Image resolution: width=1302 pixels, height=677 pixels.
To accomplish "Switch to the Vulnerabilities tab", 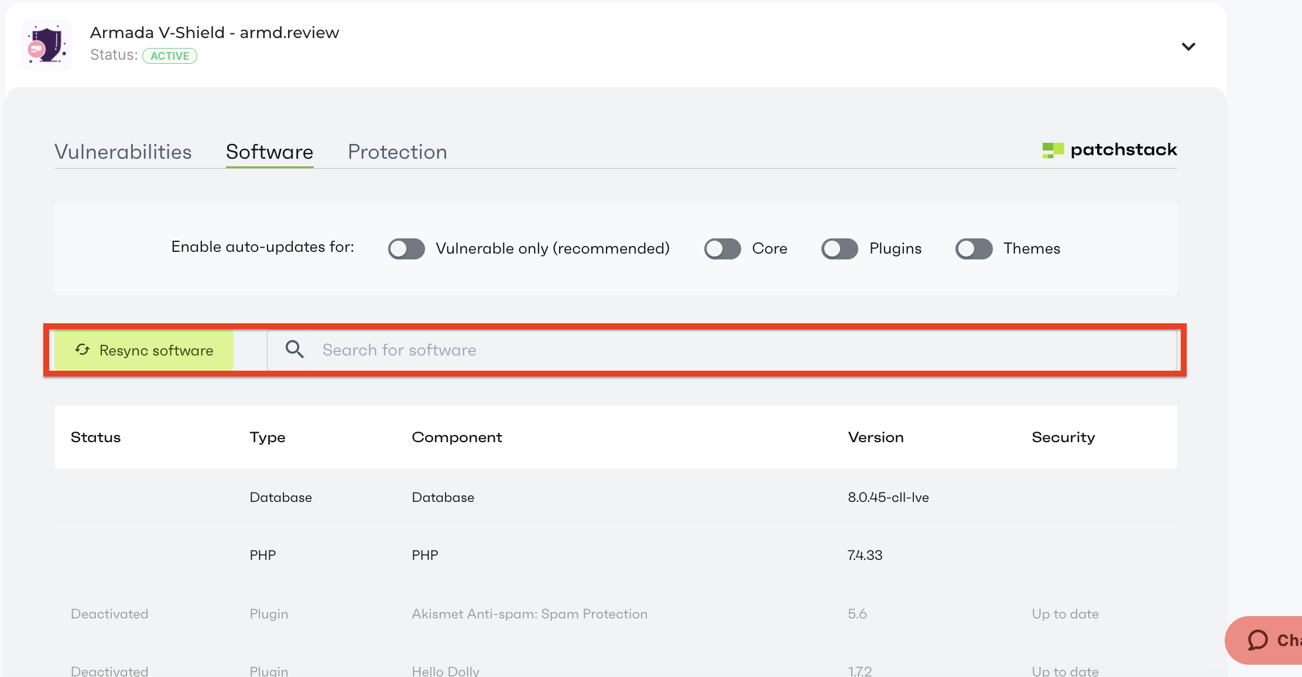I will pos(123,152).
